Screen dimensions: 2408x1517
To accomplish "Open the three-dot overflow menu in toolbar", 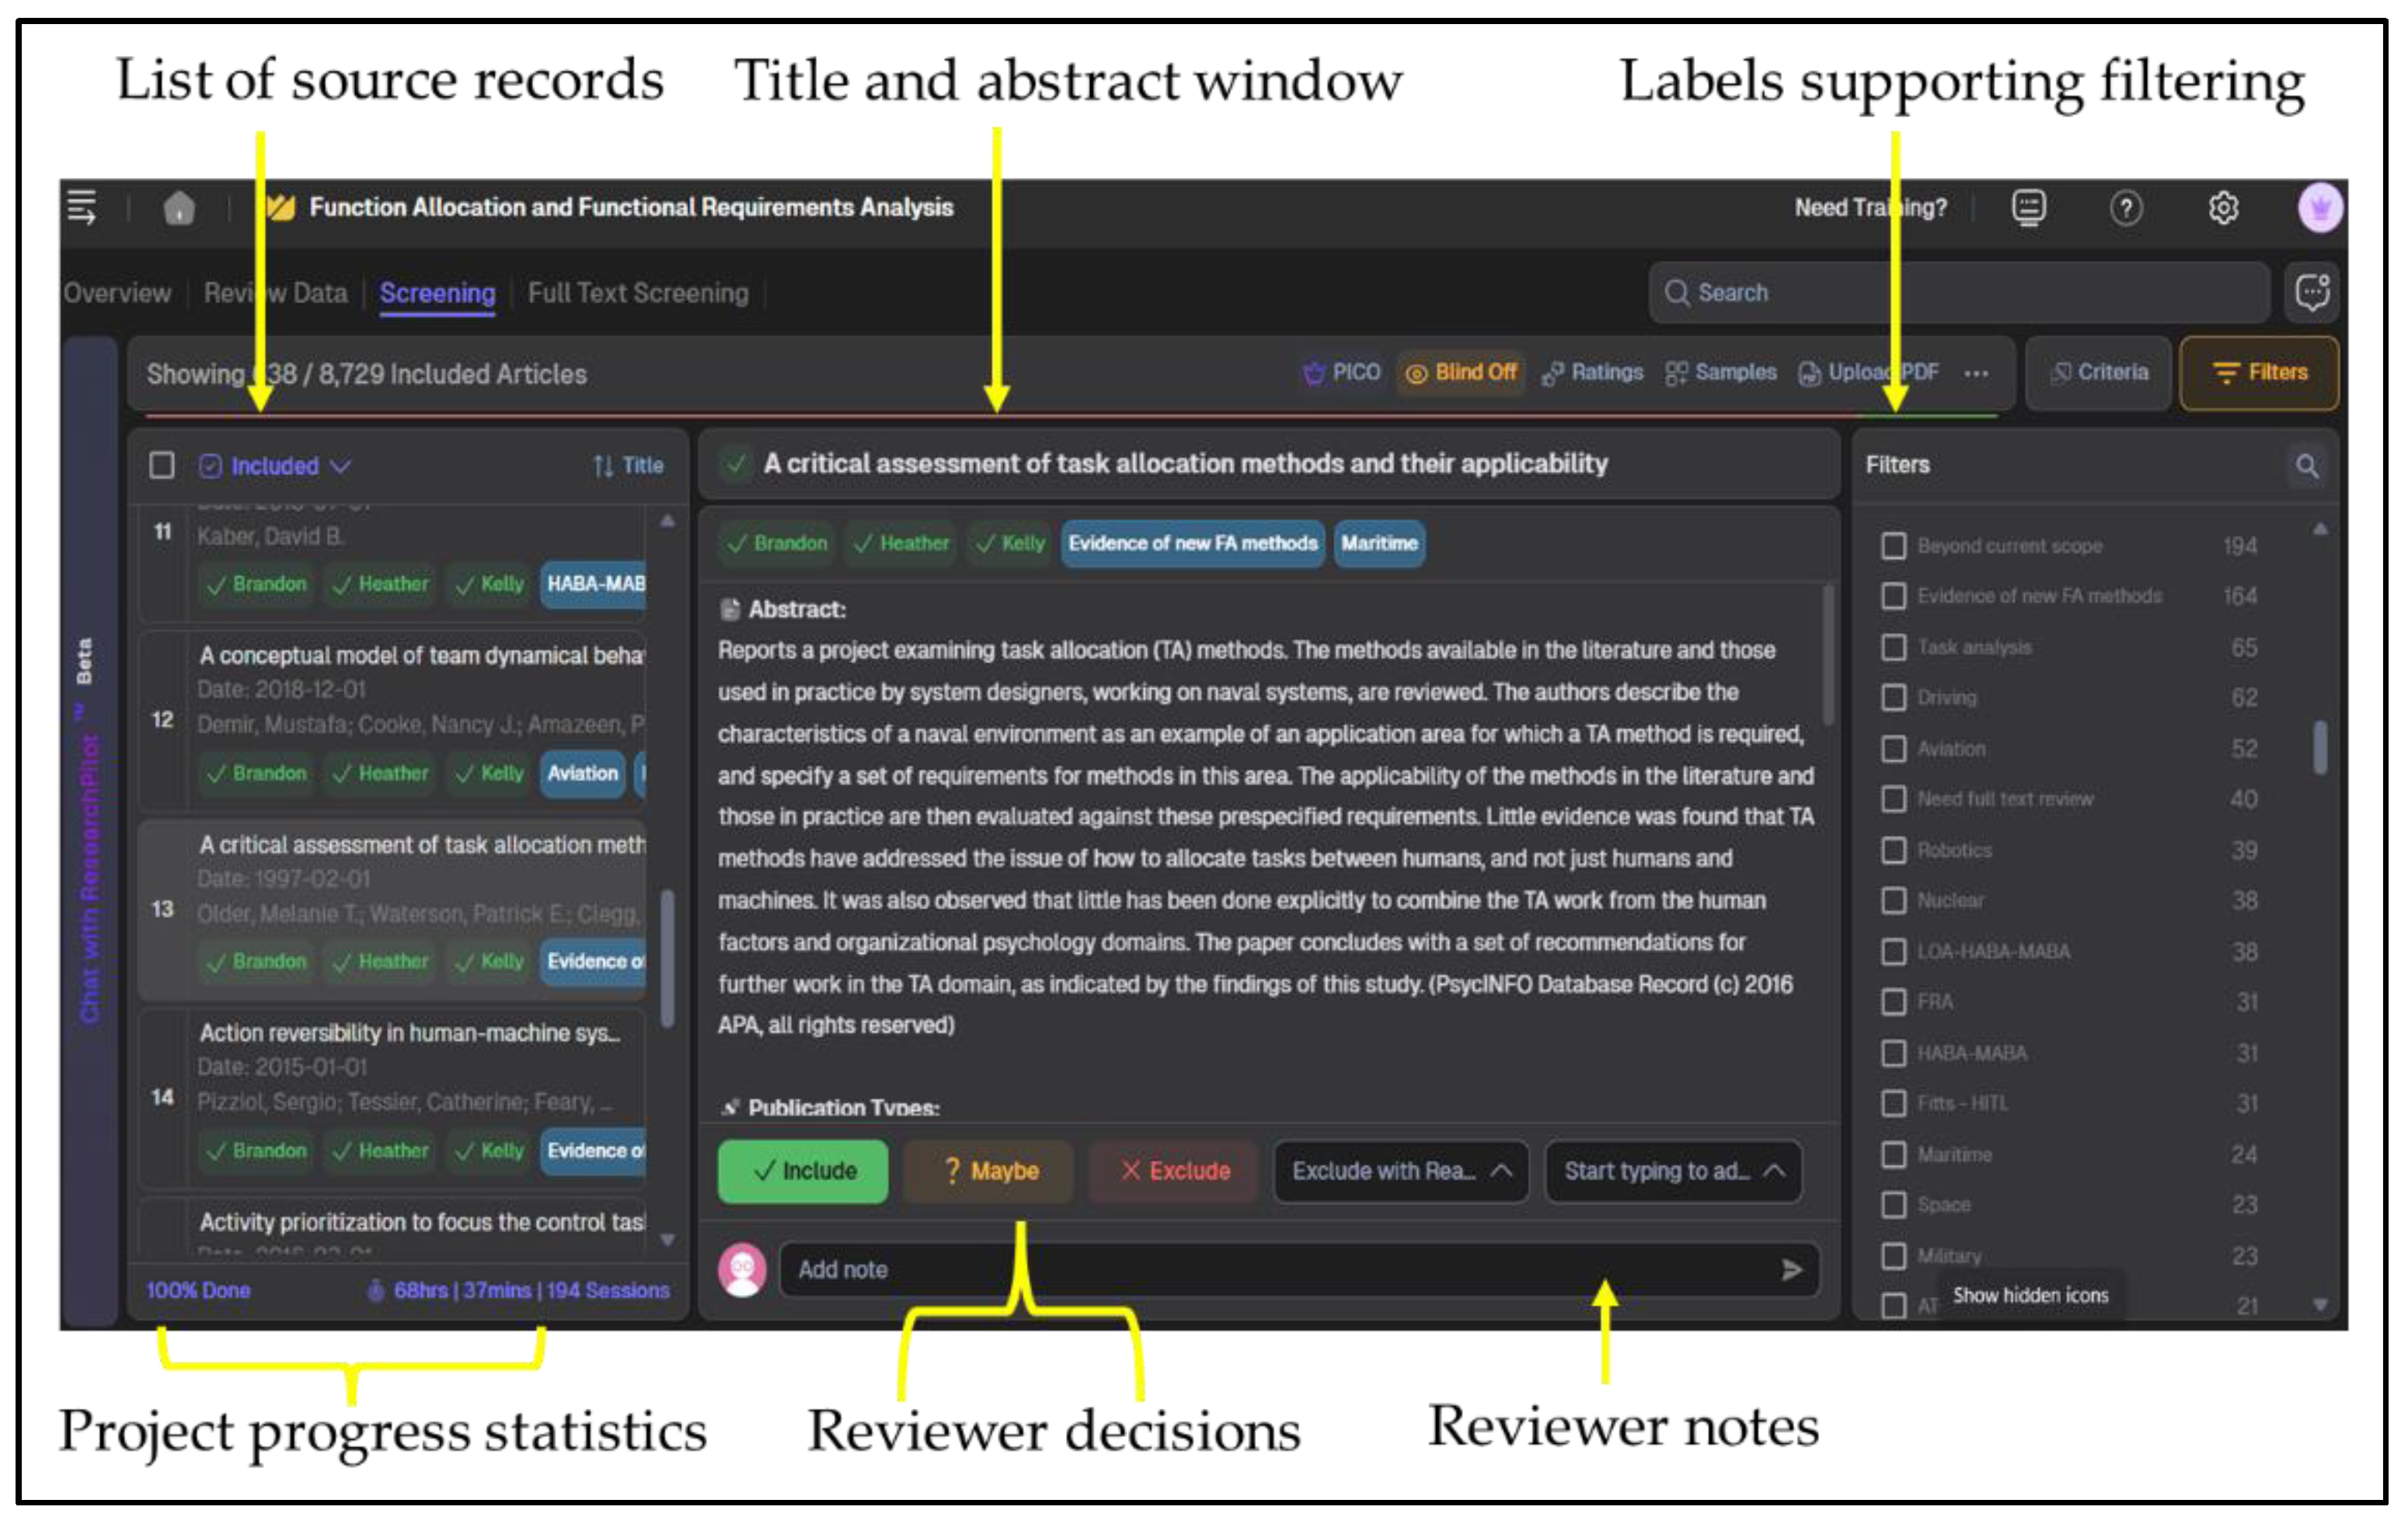I will [x=1977, y=373].
